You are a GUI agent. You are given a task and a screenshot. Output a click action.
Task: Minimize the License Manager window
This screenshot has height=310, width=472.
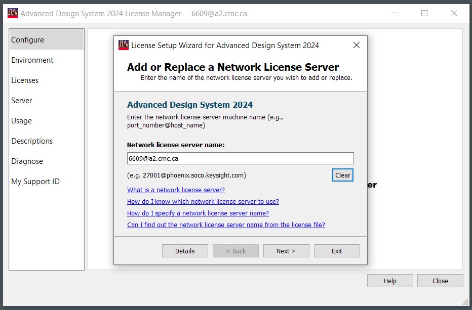395,13
